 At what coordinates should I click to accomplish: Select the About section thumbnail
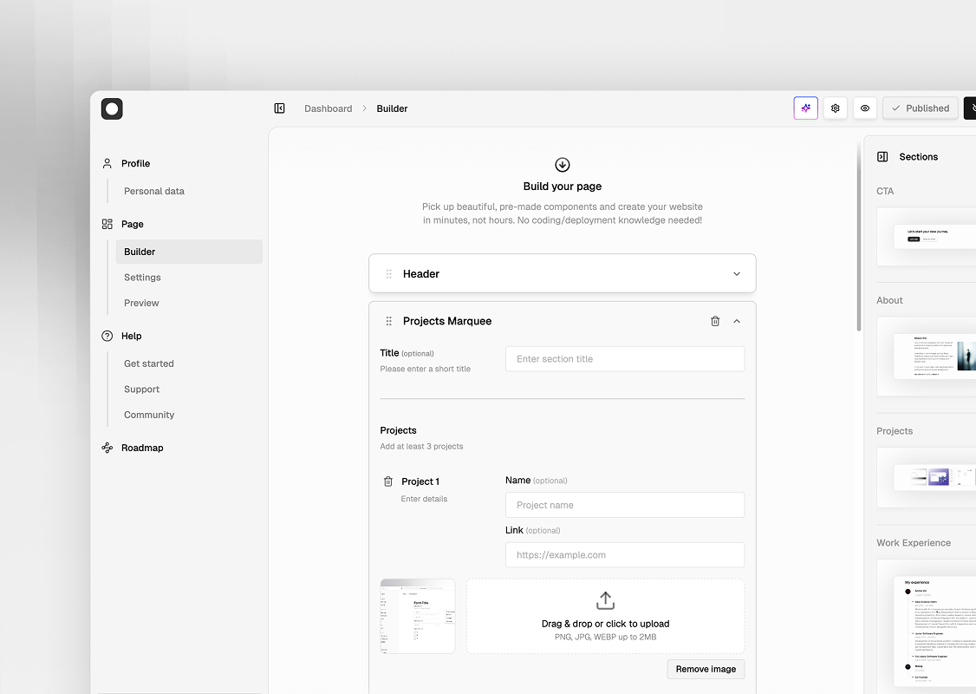coord(927,357)
